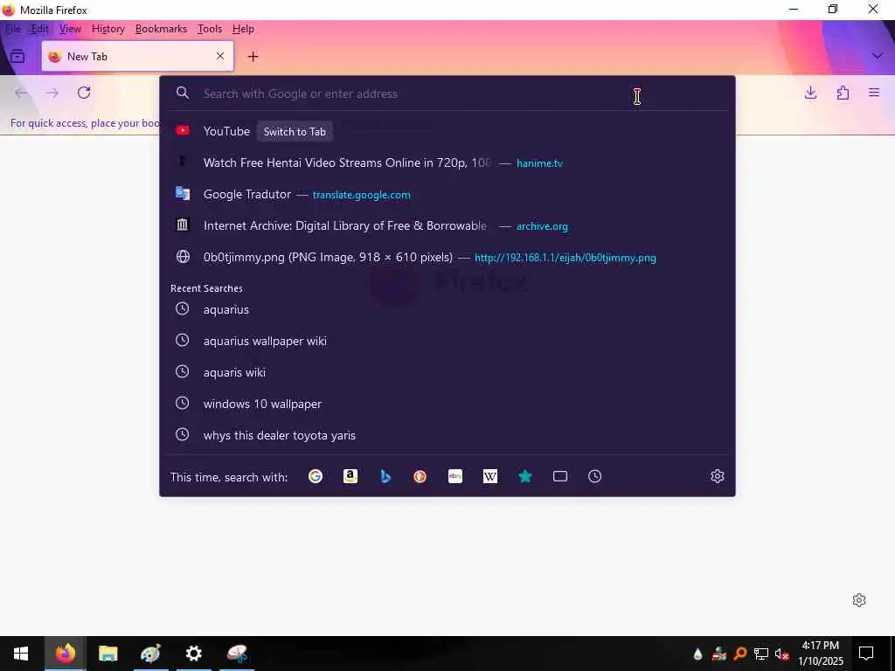The image size is (895, 671).
Task: Open the History menu
Action: pos(108,29)
